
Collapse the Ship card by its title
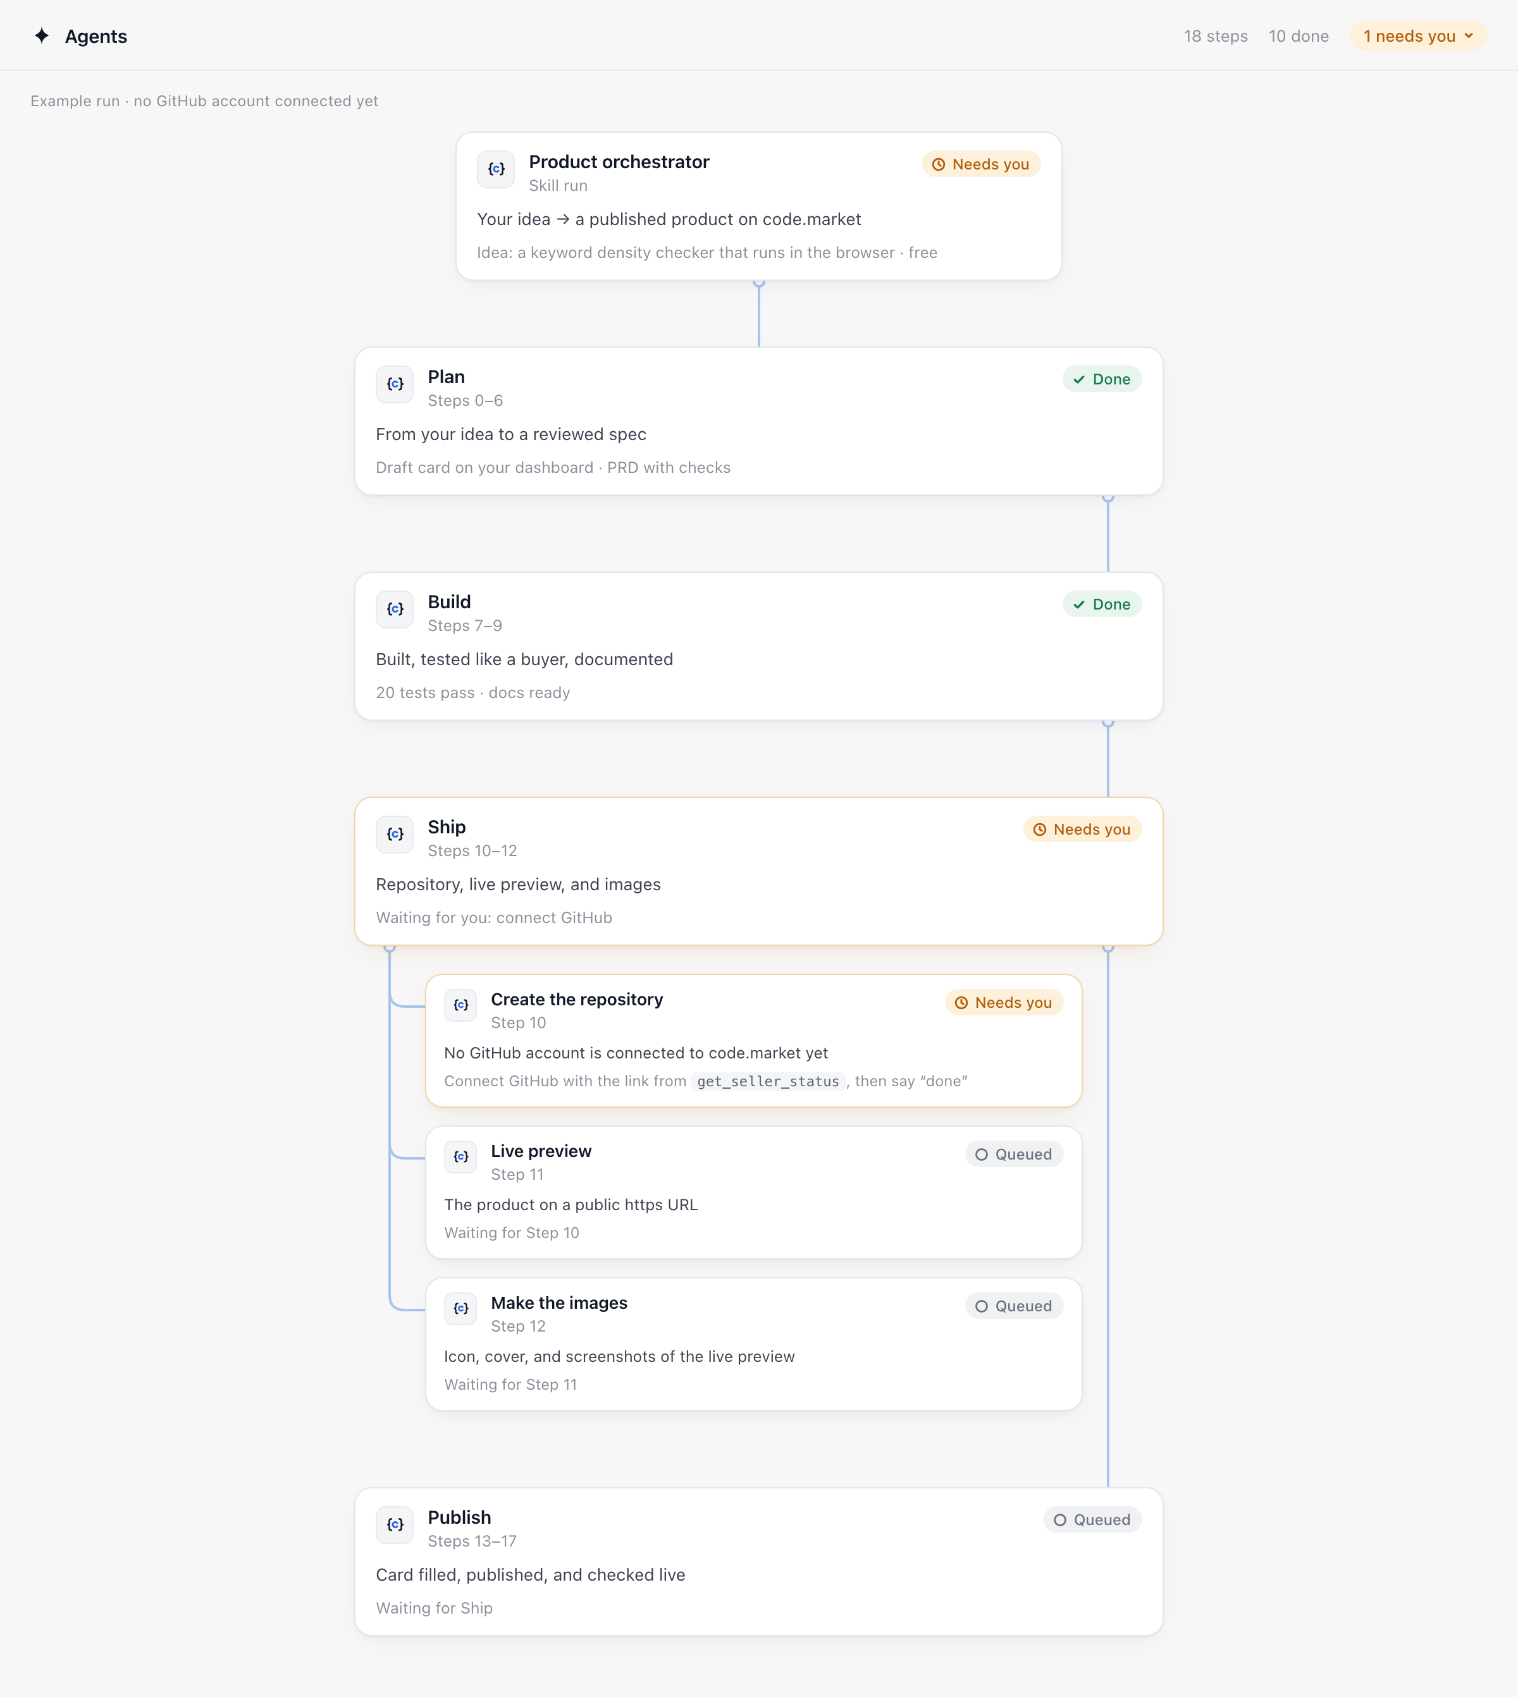tap(446, 827)
